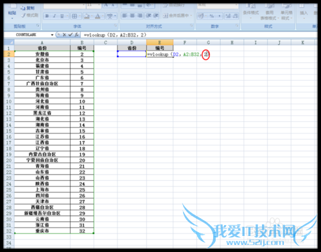Open the Borders dropdown arrow
This screenshot has height=252, width=321.
(x=80, y=16)
